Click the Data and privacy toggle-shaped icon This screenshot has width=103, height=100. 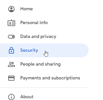(x=11, y=37)
